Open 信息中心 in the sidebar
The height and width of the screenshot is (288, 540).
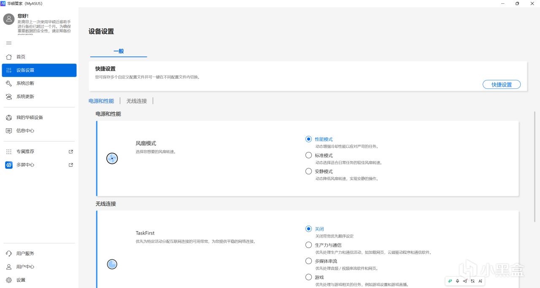[39, 131]
